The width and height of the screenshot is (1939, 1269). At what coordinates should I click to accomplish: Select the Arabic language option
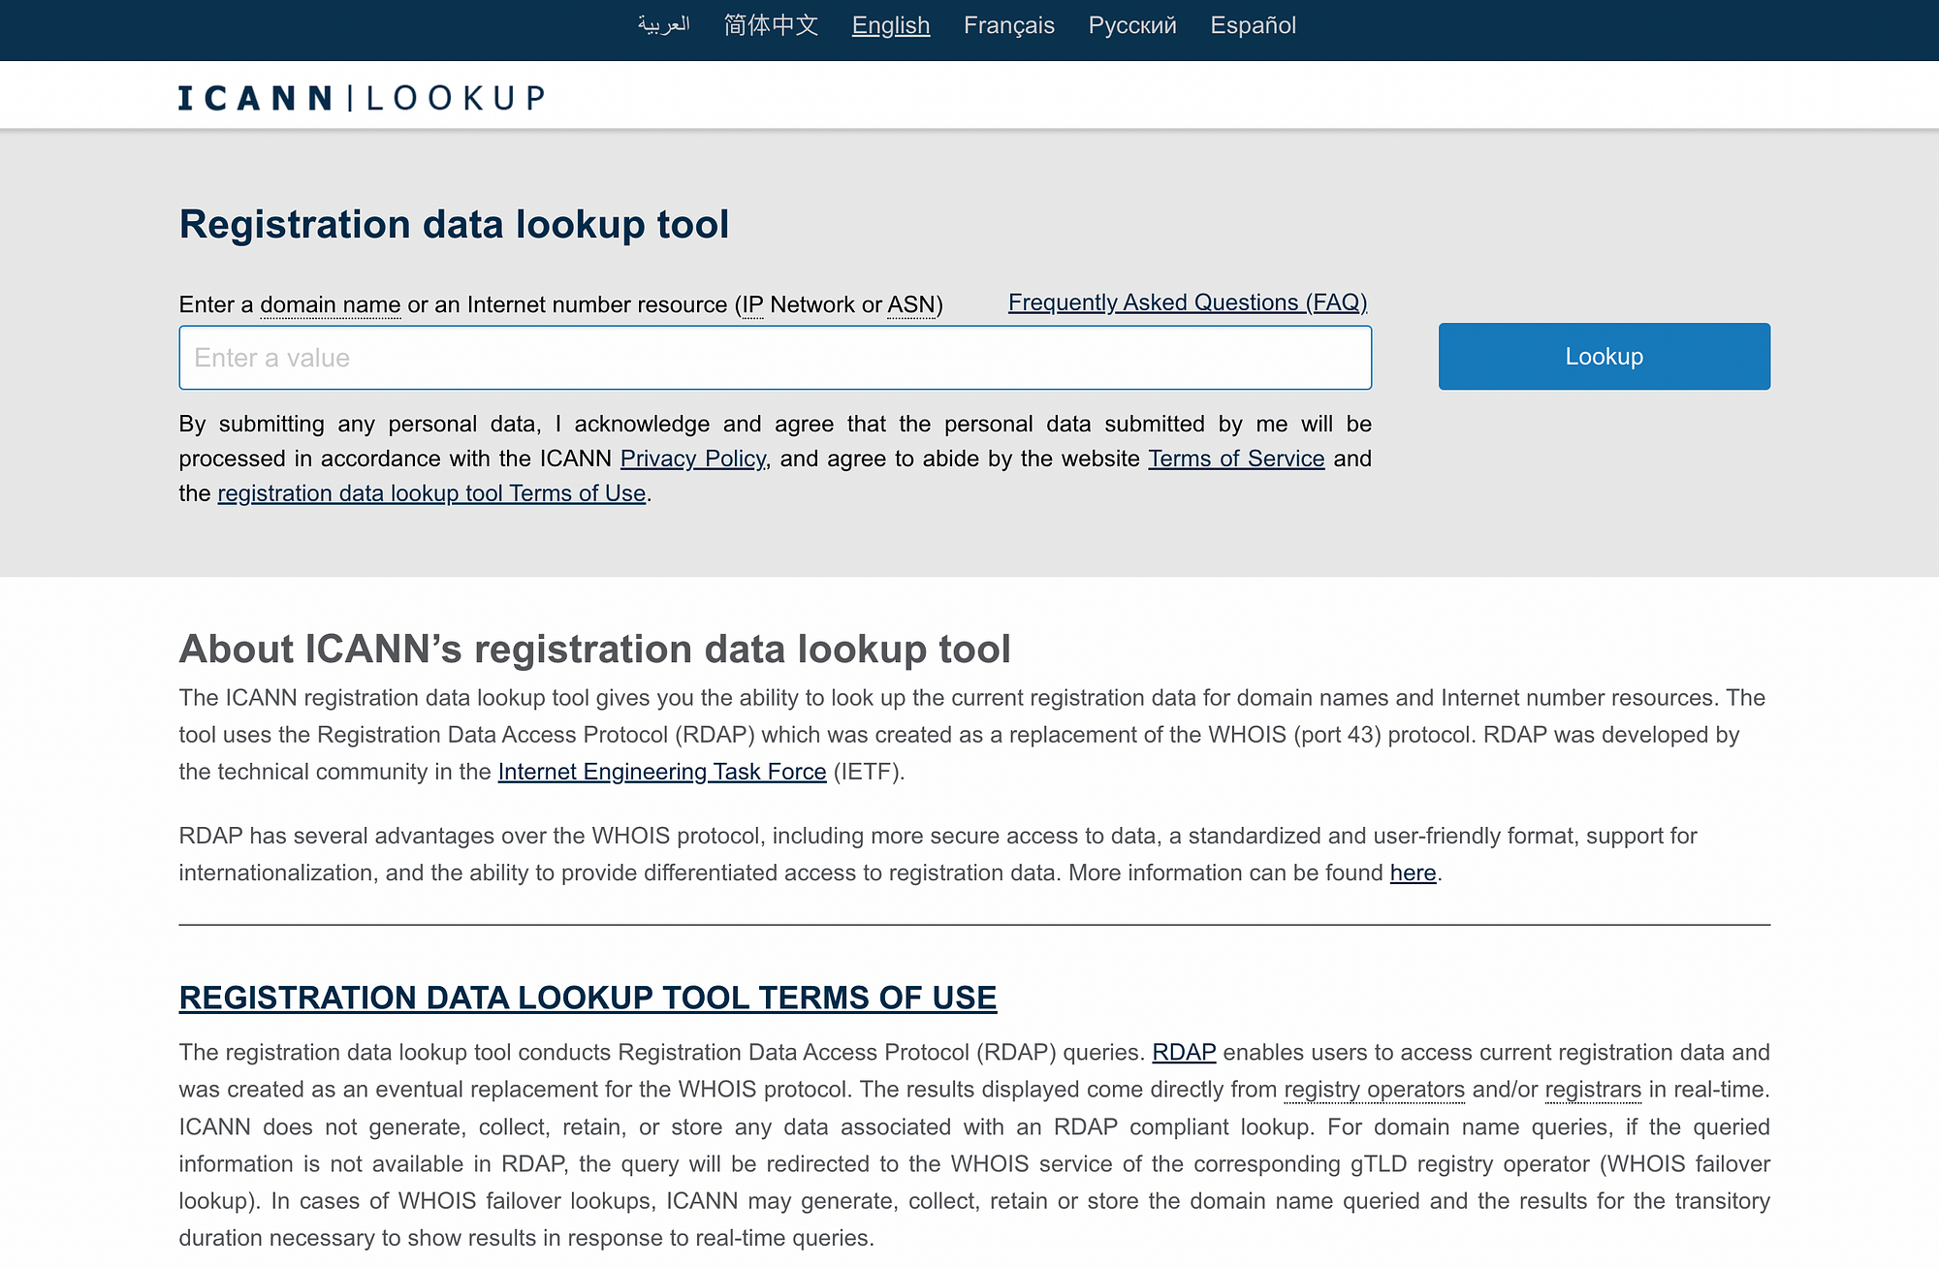(663, 25)
